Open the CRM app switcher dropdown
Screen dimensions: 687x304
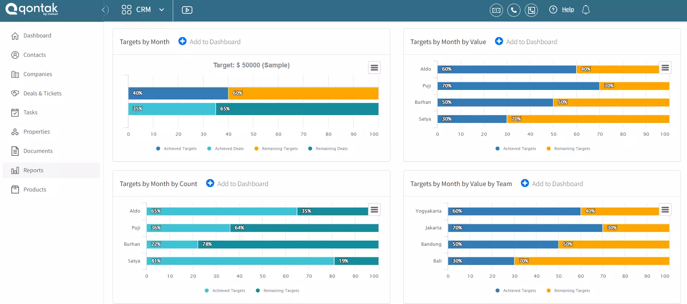click(x=143, y=10)
